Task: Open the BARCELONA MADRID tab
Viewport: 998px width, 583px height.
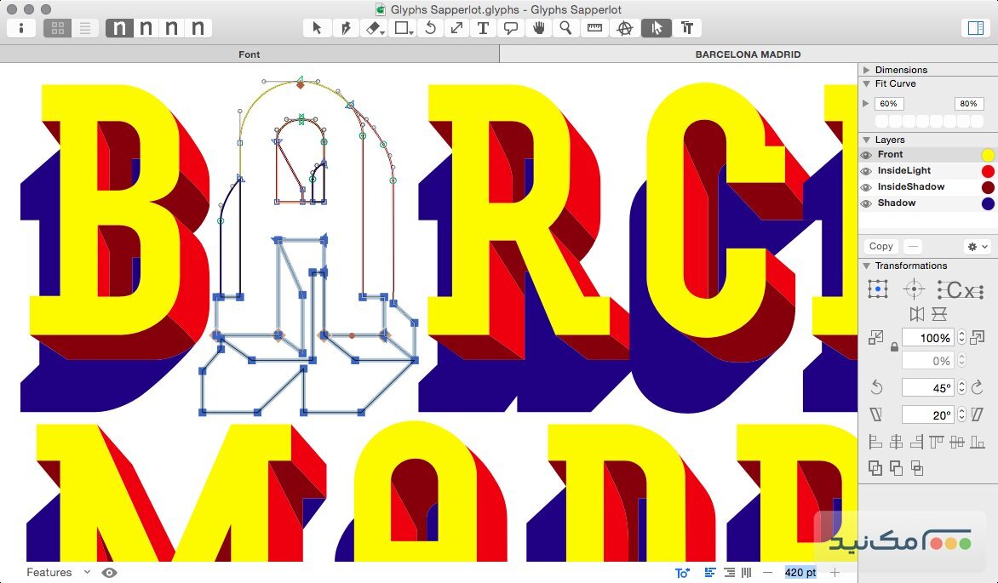Action: point(748,54)
